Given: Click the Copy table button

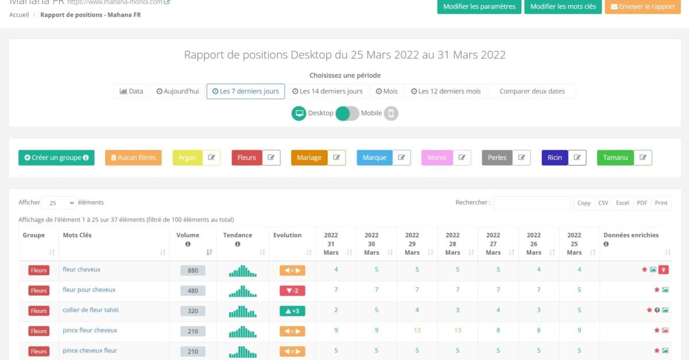Looking at the screenshot, I should [x=584, y=203].
